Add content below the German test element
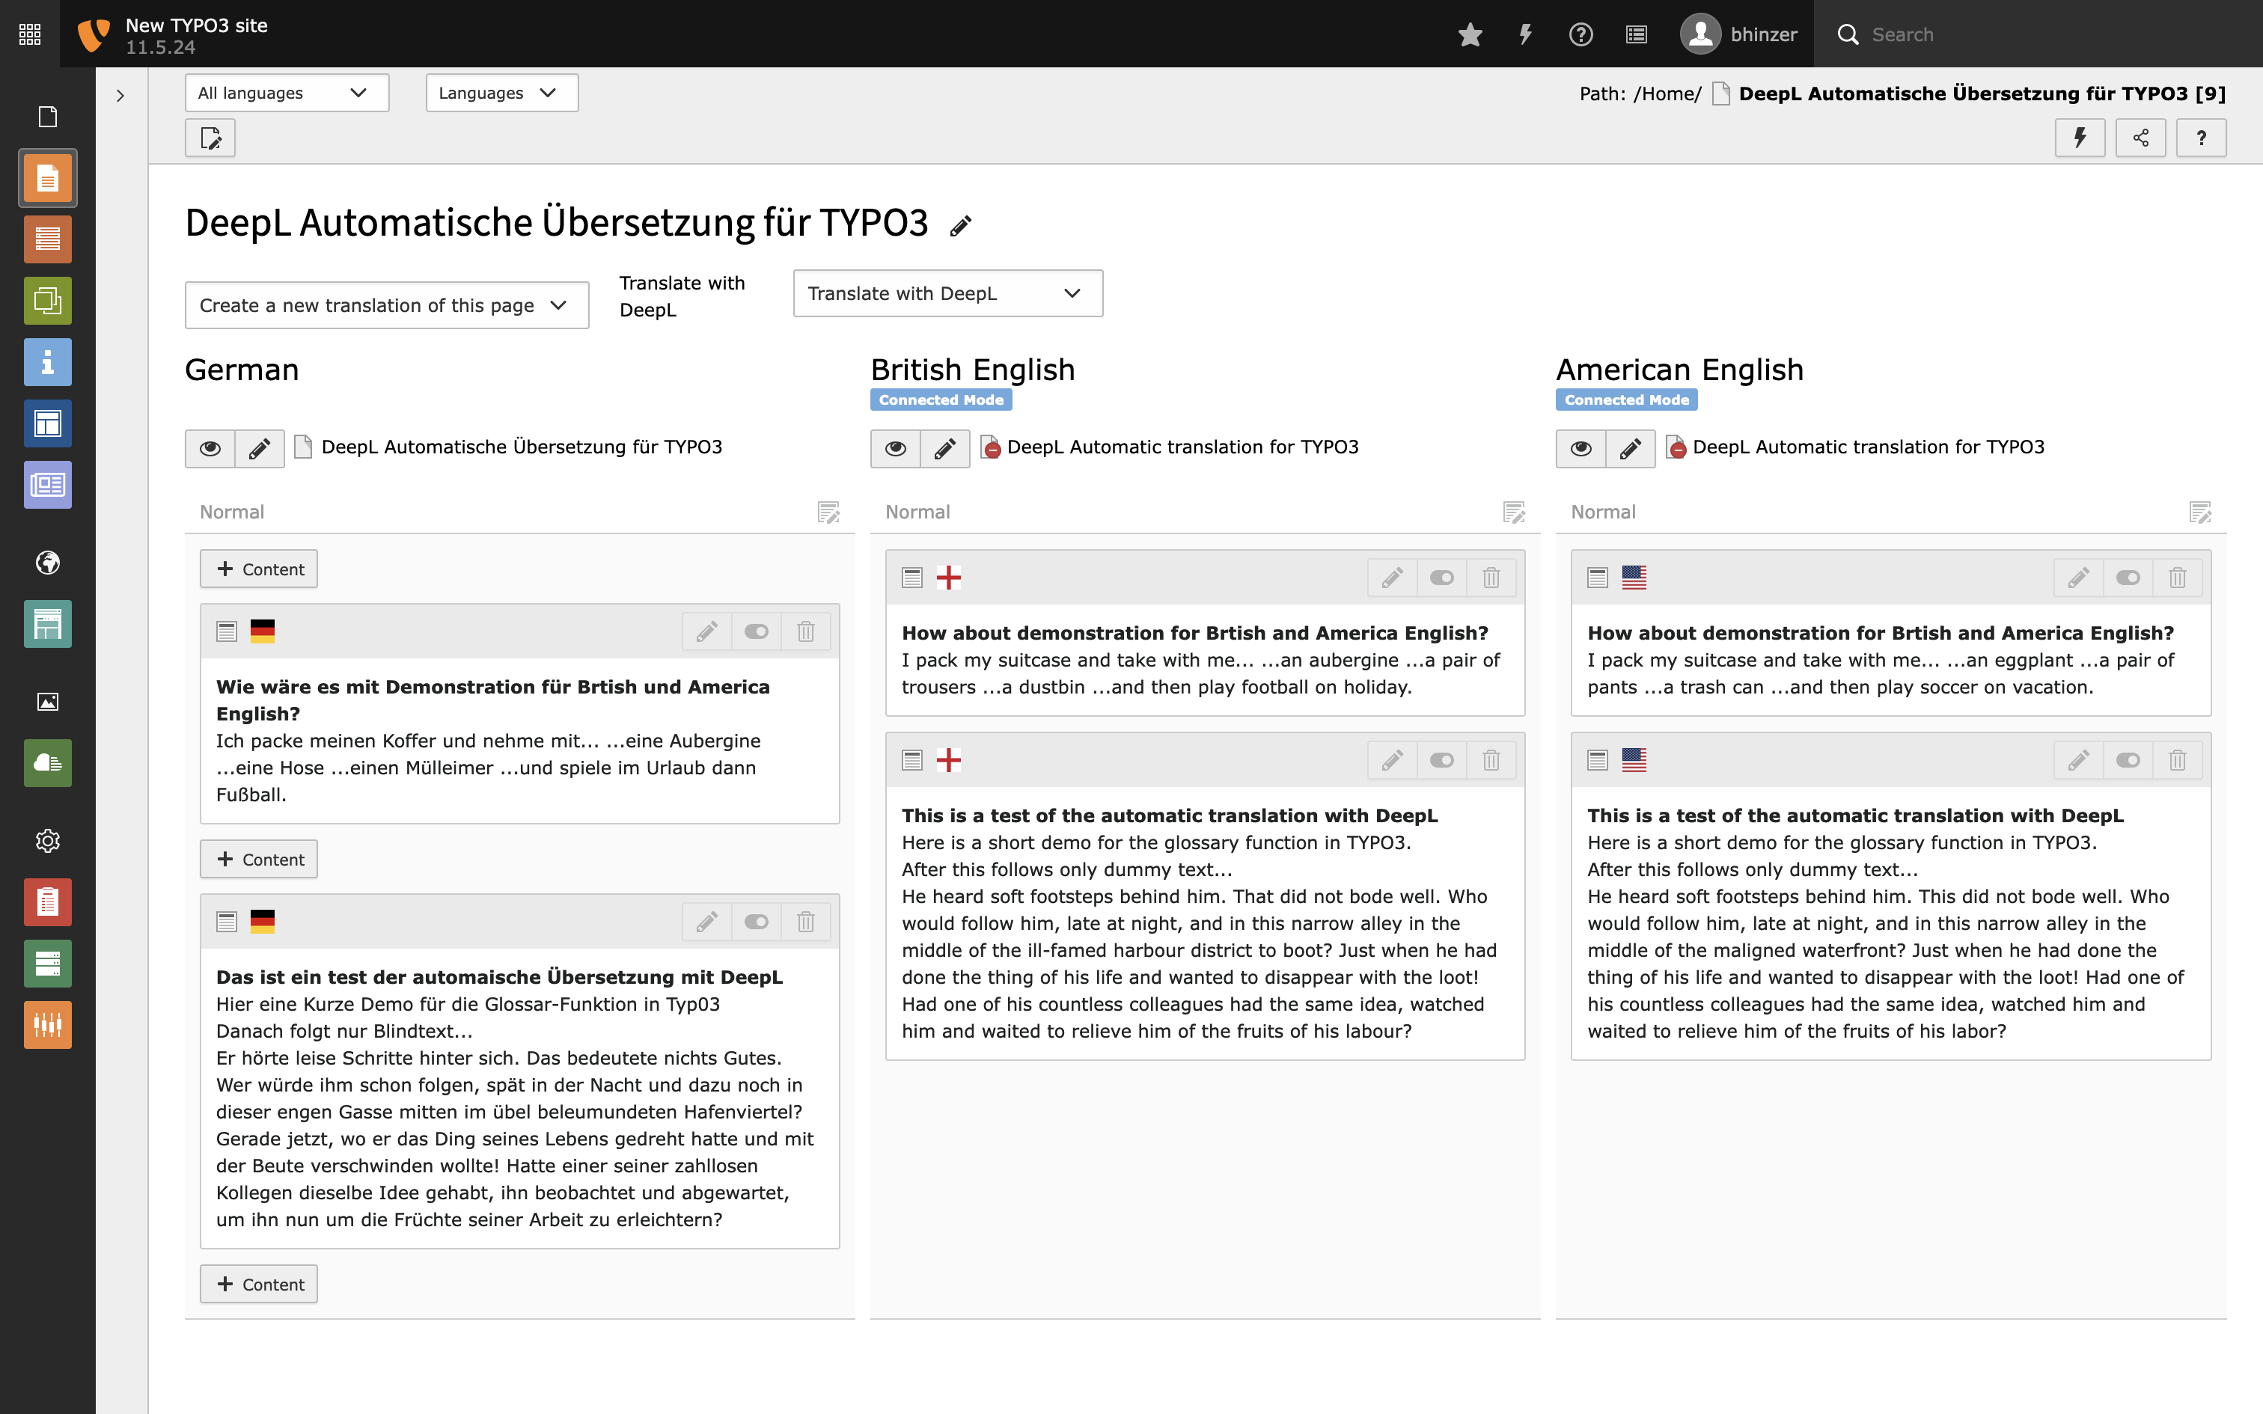 [258, 1283]
